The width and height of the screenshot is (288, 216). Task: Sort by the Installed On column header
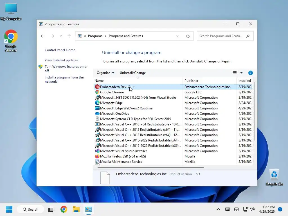coord(245,81)
